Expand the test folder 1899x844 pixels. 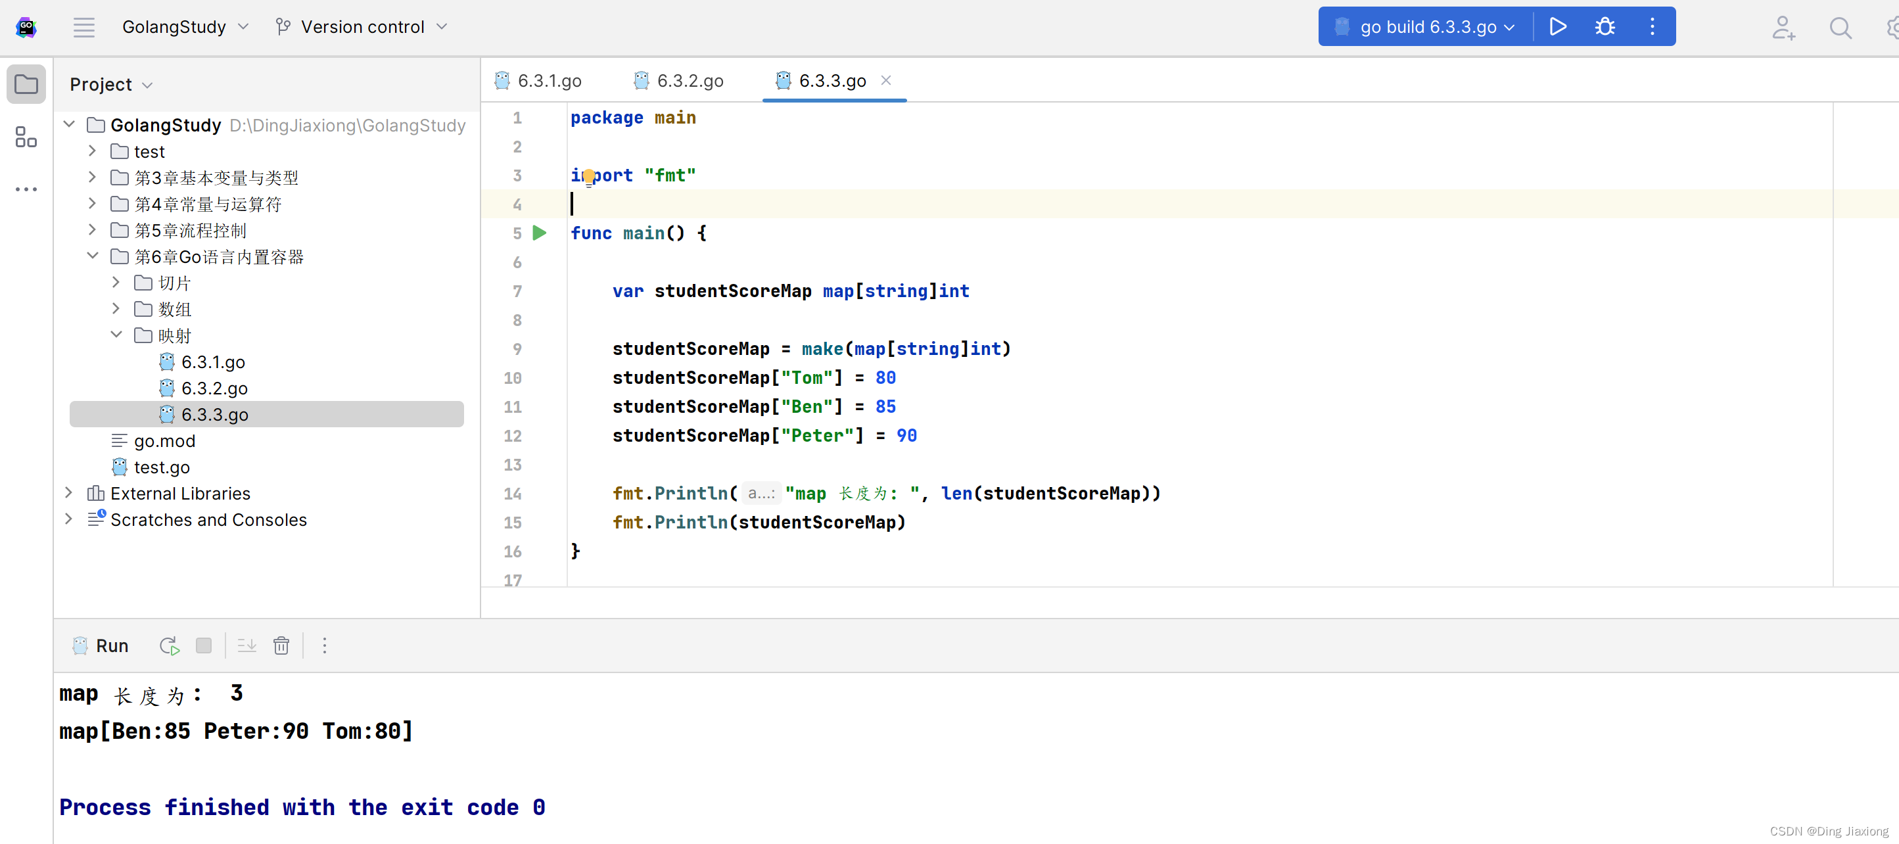(x=92, y=151)
